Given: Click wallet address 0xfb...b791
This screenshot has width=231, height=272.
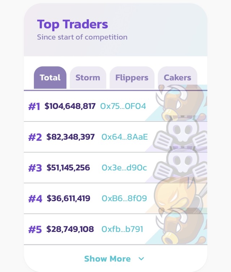Looking at the screenshot, I should pos(122,229).
